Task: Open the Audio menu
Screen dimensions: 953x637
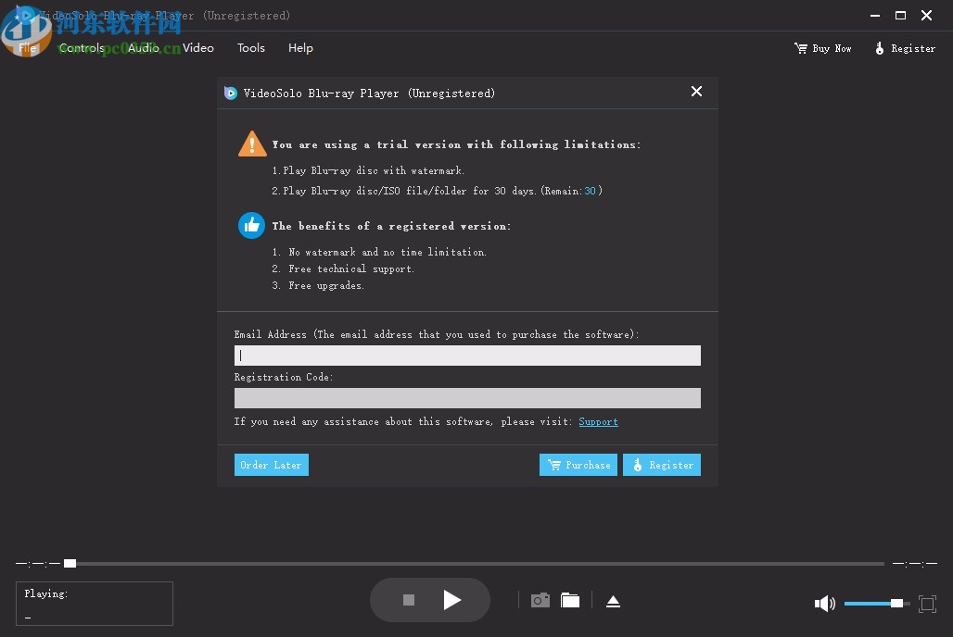Action: coord(144,47)
